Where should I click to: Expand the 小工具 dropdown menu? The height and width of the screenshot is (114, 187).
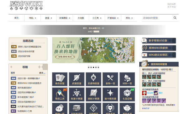tap(97, 18)
